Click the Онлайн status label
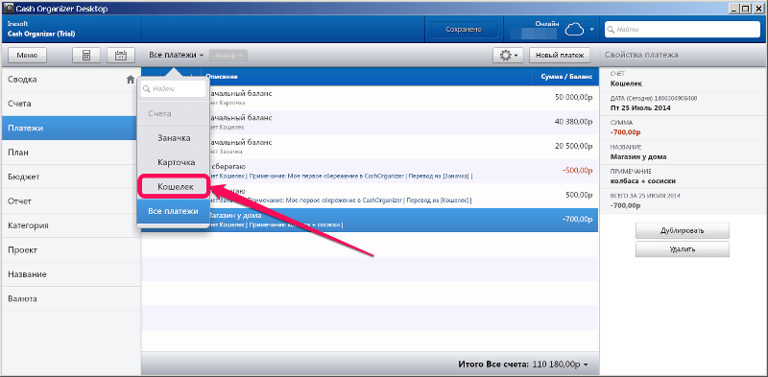768x377 pixels. 547,23
